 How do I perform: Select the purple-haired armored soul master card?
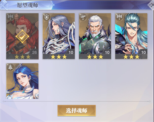(x=59, y=36)
